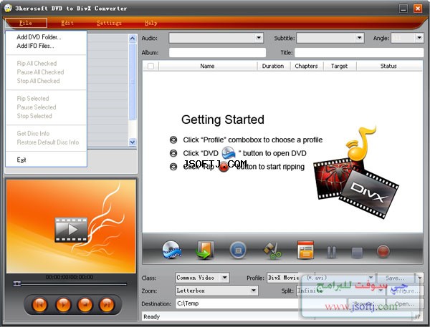The image size is (430, 327).
Task: Click the orange profile settings panel icon
Action: point(305,250)
